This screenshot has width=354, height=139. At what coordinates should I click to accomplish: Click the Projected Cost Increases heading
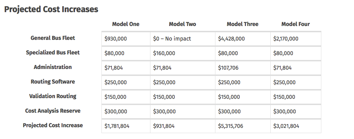[51, 9]
